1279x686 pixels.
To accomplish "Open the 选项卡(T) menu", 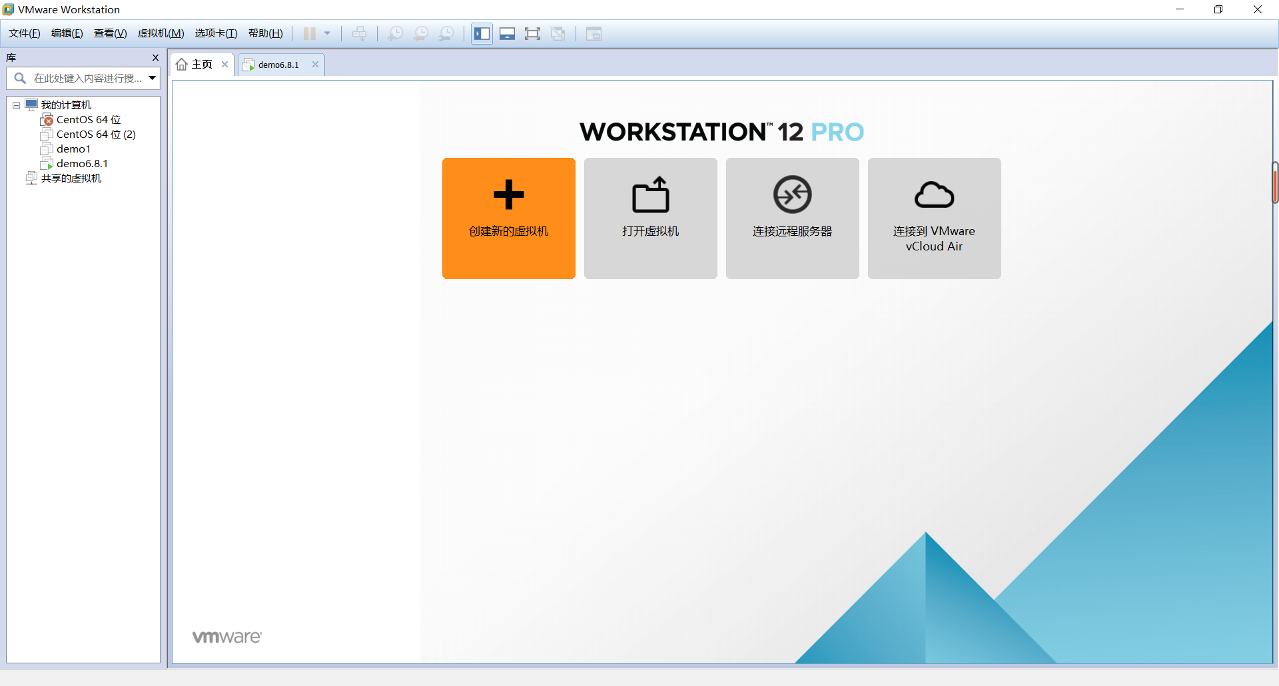I will (x=216, y=33).
